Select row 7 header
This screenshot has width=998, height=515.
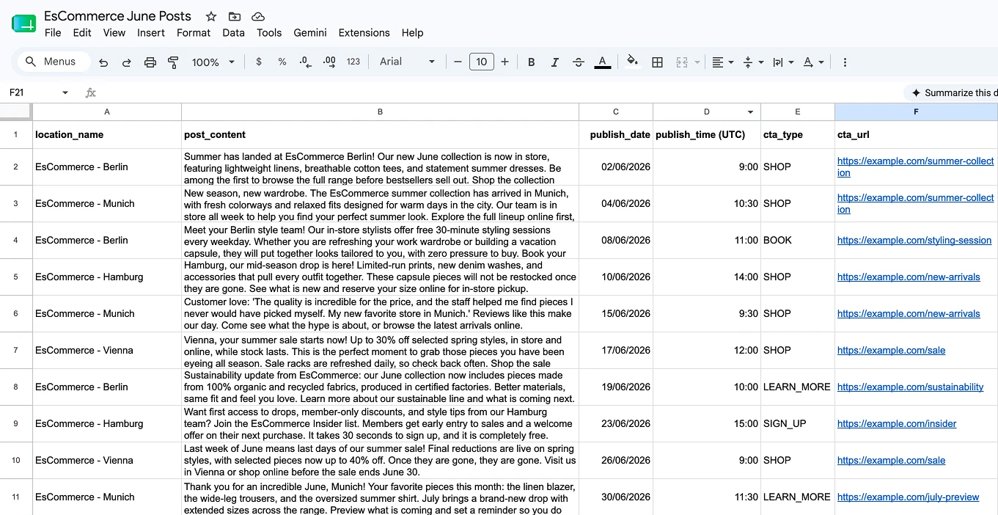pos(16,351)
